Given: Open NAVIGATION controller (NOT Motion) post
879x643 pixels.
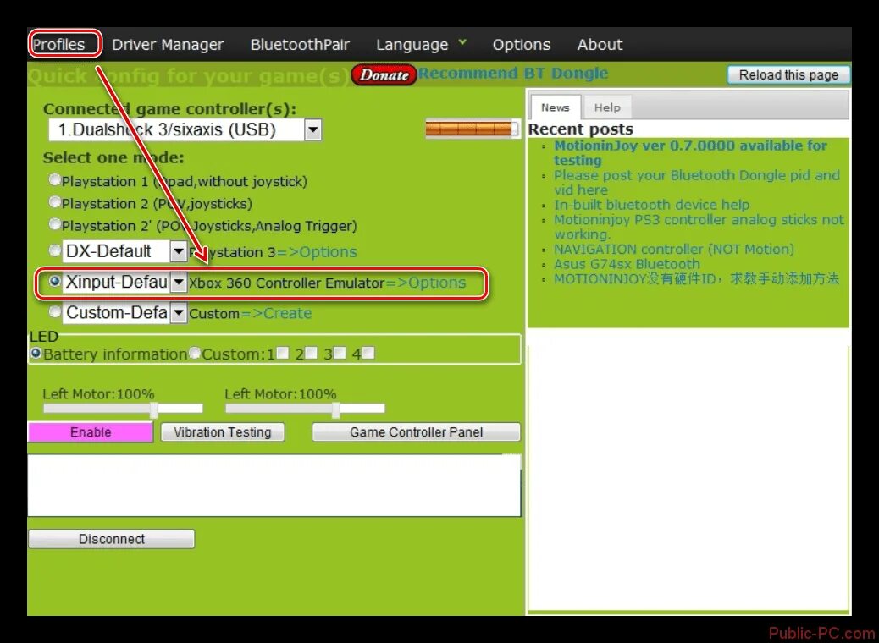Looking at the screenshot, I should coord(674,249).
